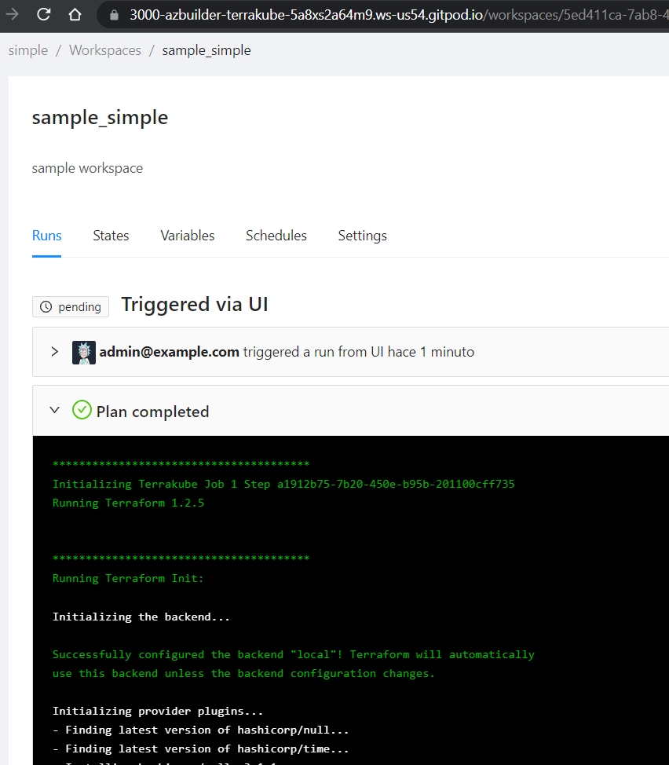The height and width of the screenshot is (765, 669).
Task: Open the Schedules tab
Action: 276,236
